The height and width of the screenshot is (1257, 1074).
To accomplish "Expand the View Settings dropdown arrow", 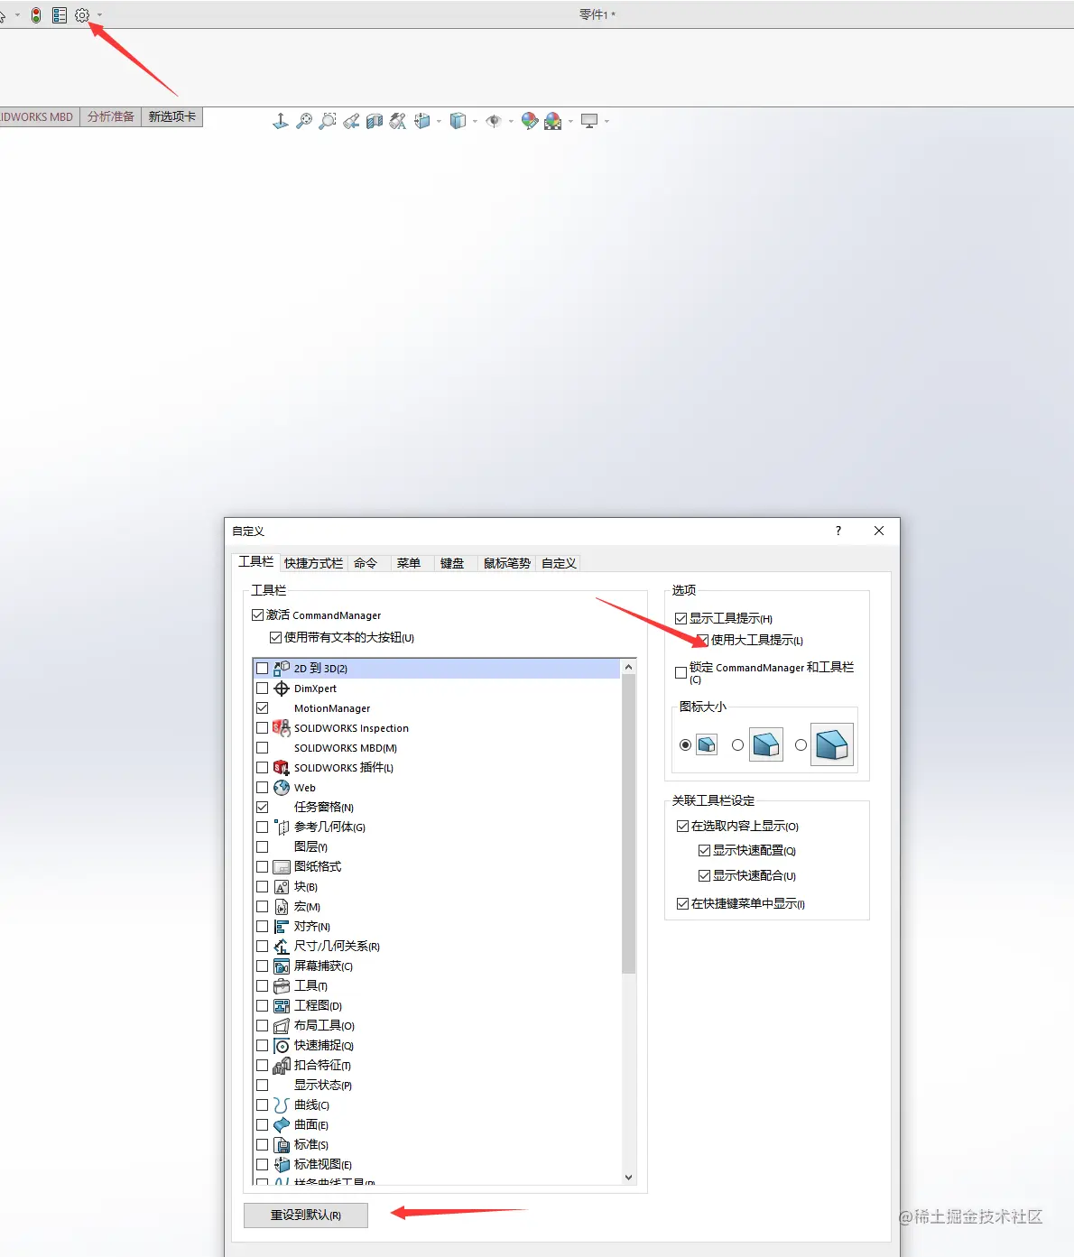I will click(x=606, y=121).
